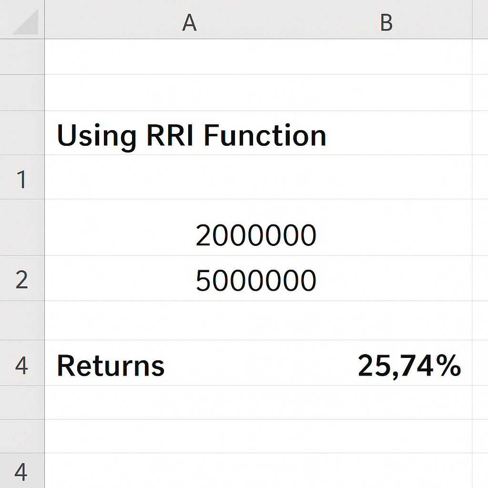Select row header 2

(x=22, y=278)
